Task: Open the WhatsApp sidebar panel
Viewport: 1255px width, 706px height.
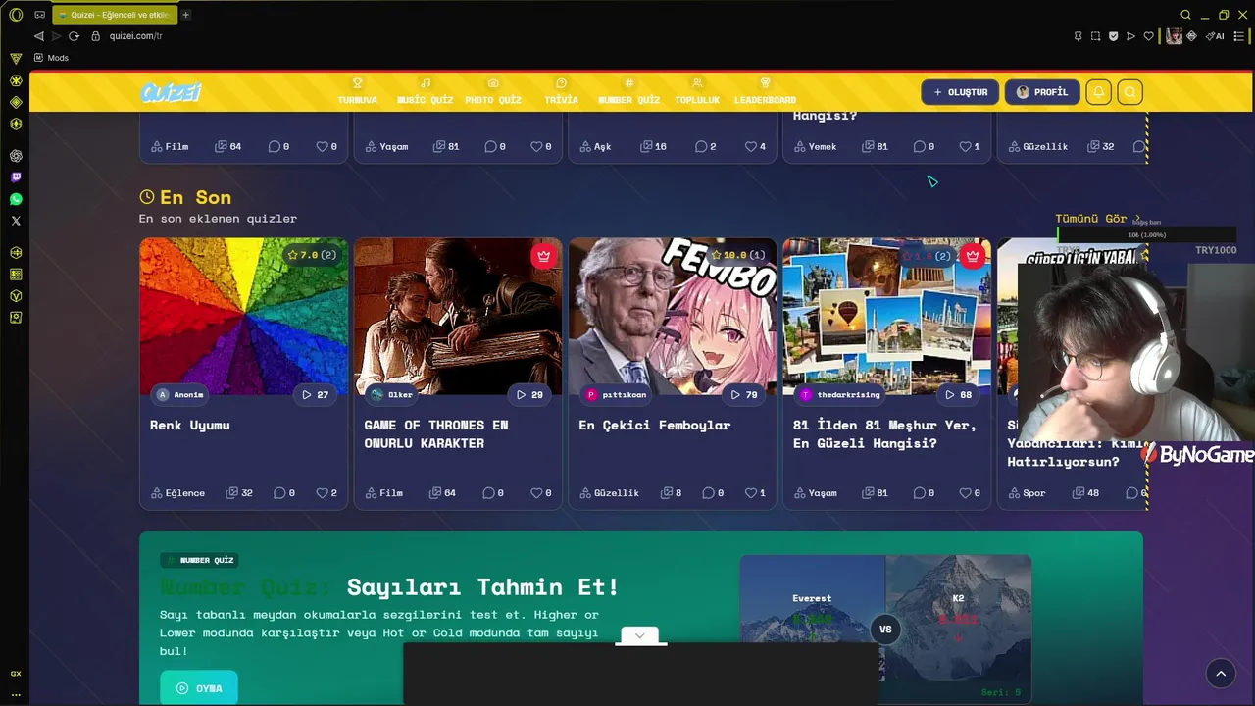Action: point(16,199)
